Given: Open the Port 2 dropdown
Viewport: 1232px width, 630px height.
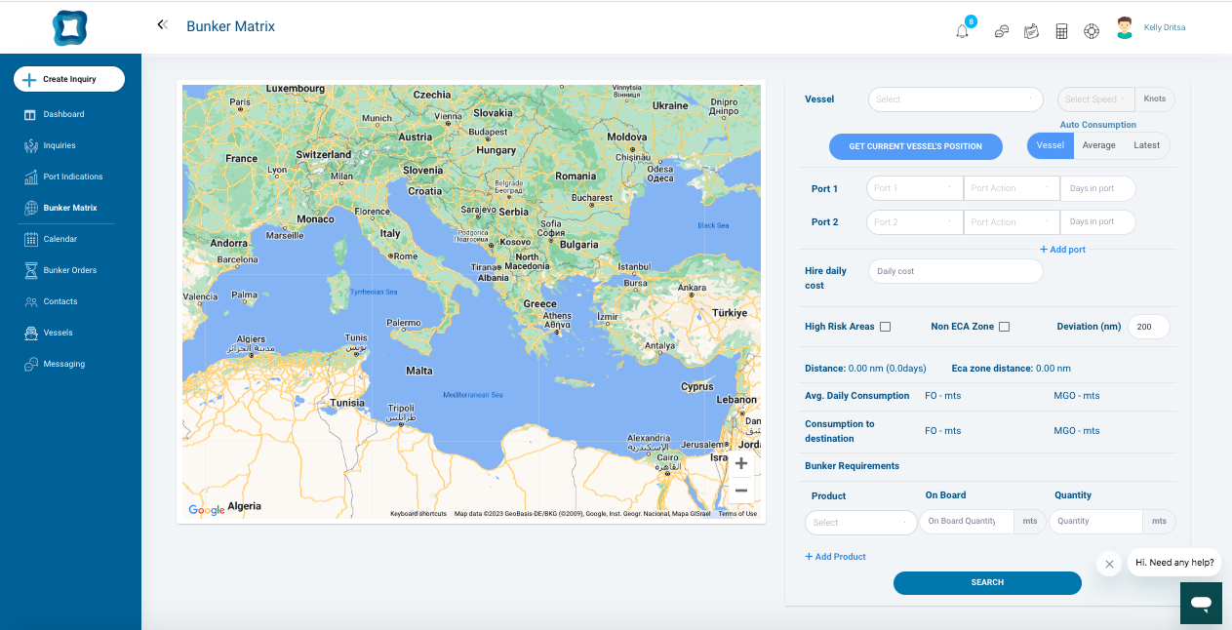Looking at the screenshot, I should point(915,222).
